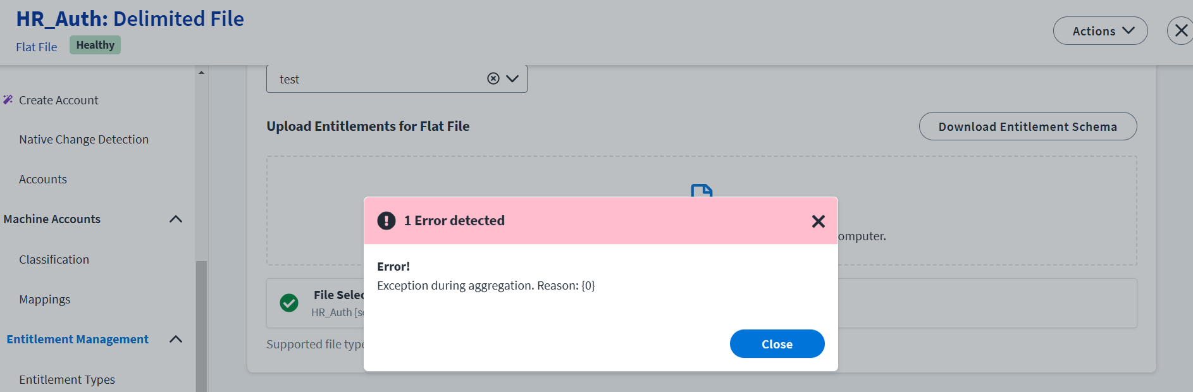Open the Actions dropdown menu
The width and height of the screenshot is (1193, 392).
[x=1100, y=31]
